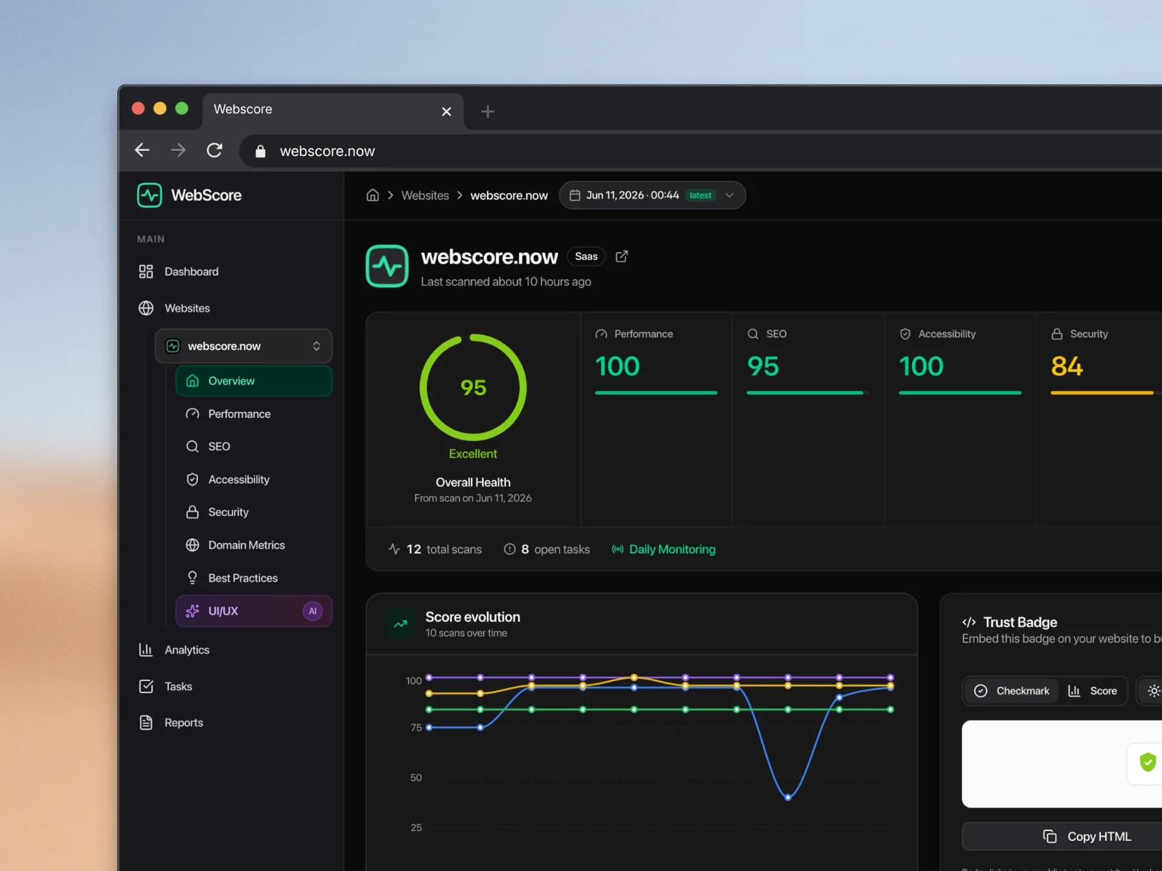Select Overview in the sidebar
This screenshot has width=1162, height=871.
pyautogui.click(x=254, y=381)
